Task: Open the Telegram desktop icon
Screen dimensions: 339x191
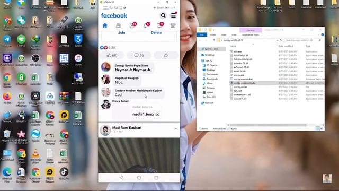Action: (7, 41)
